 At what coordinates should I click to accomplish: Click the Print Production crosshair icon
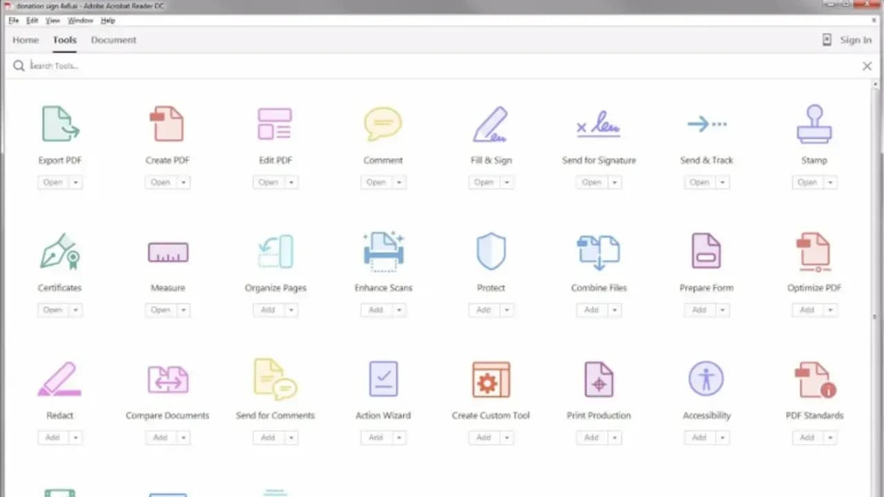click(x=599, y=379)
